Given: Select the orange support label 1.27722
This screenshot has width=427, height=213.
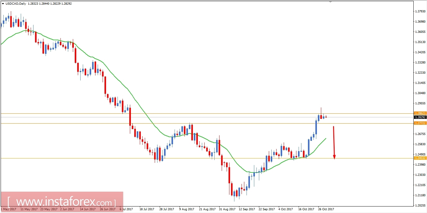Looking at the screenshot, I should 421,124.
